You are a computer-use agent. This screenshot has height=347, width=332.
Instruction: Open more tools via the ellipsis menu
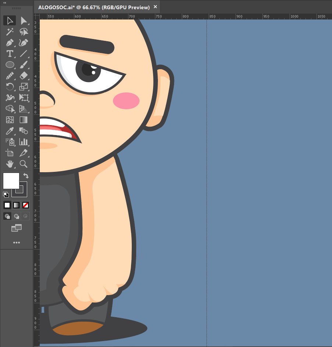17,242
